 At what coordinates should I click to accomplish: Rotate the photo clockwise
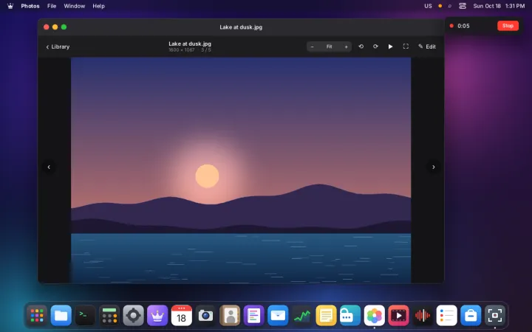(375, 46)
